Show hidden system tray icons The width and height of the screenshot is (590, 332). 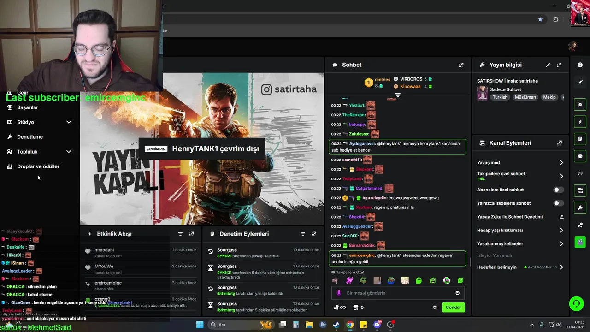(531, 325)
